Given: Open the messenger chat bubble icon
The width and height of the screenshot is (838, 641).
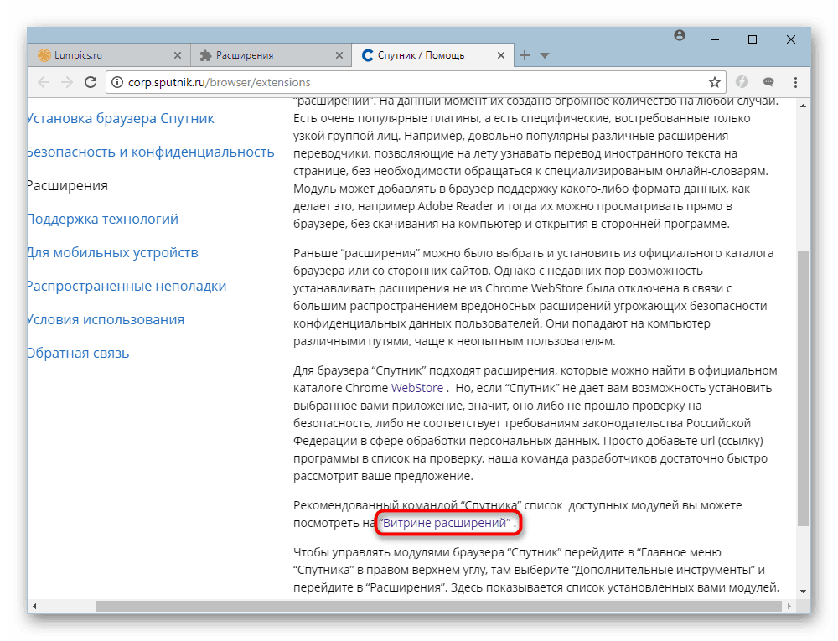Looking at the screenshot, I should (x=768, y=82).
